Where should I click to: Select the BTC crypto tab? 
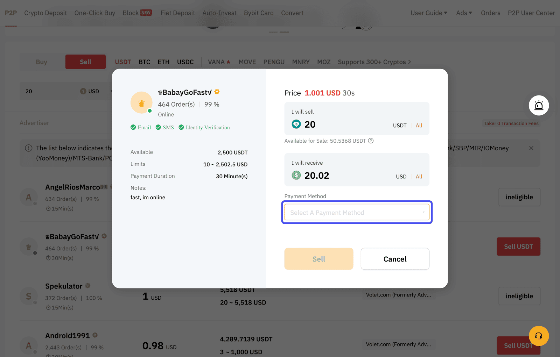point(144,62)
